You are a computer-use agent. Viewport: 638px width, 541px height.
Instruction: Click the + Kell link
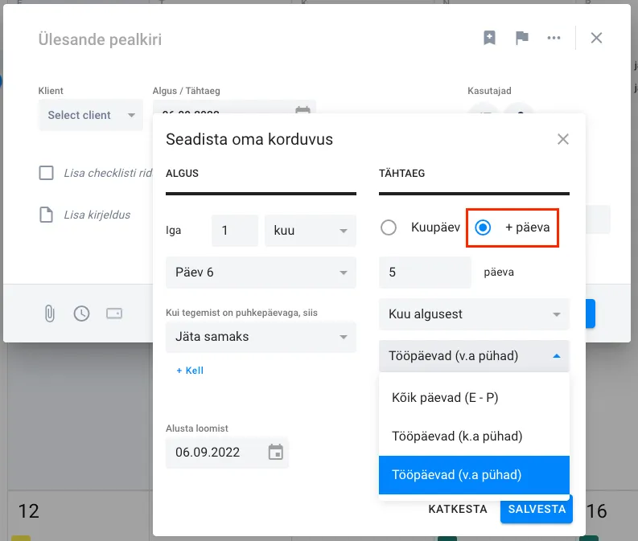click(x=190, y=371)
